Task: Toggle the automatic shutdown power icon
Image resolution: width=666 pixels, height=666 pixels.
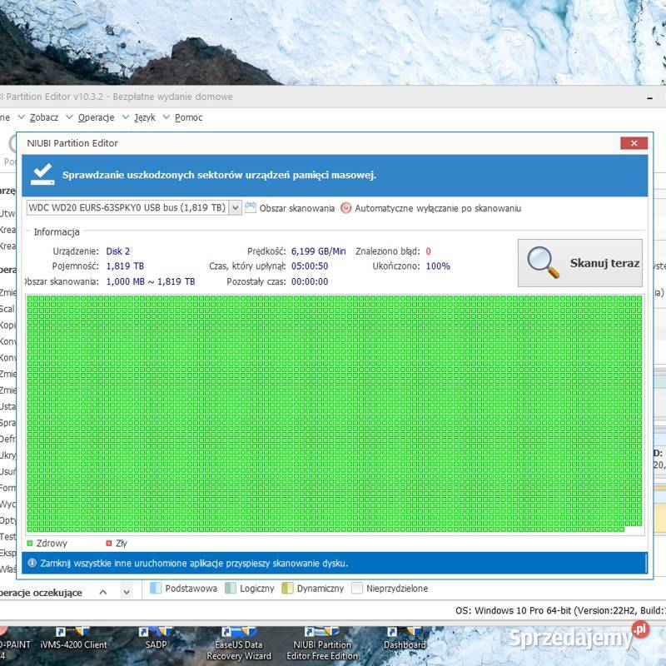Action: pyautogui.click(x=346, y=208)
